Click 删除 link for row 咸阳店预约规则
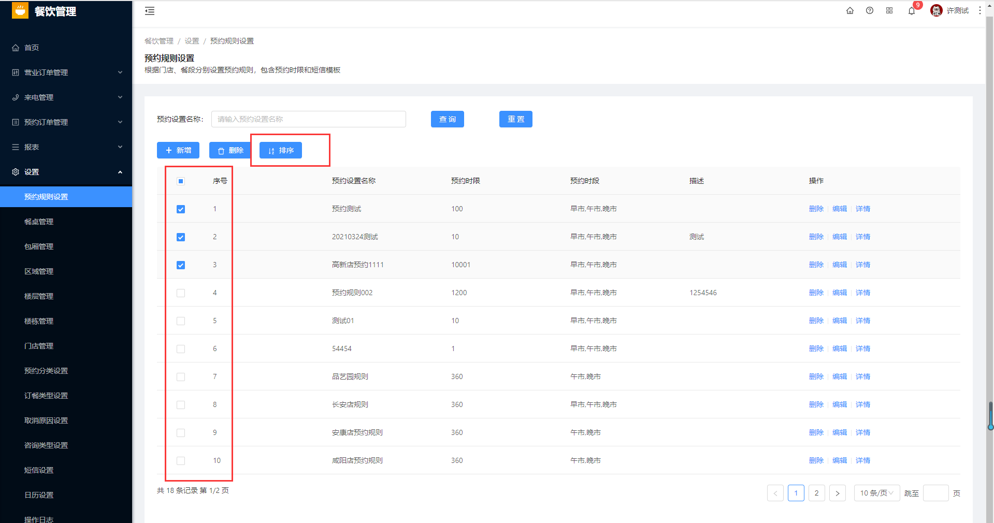Image resolution: width=994 pixels, height=523 pixels. pyautogui.click(x=816, y=460)
